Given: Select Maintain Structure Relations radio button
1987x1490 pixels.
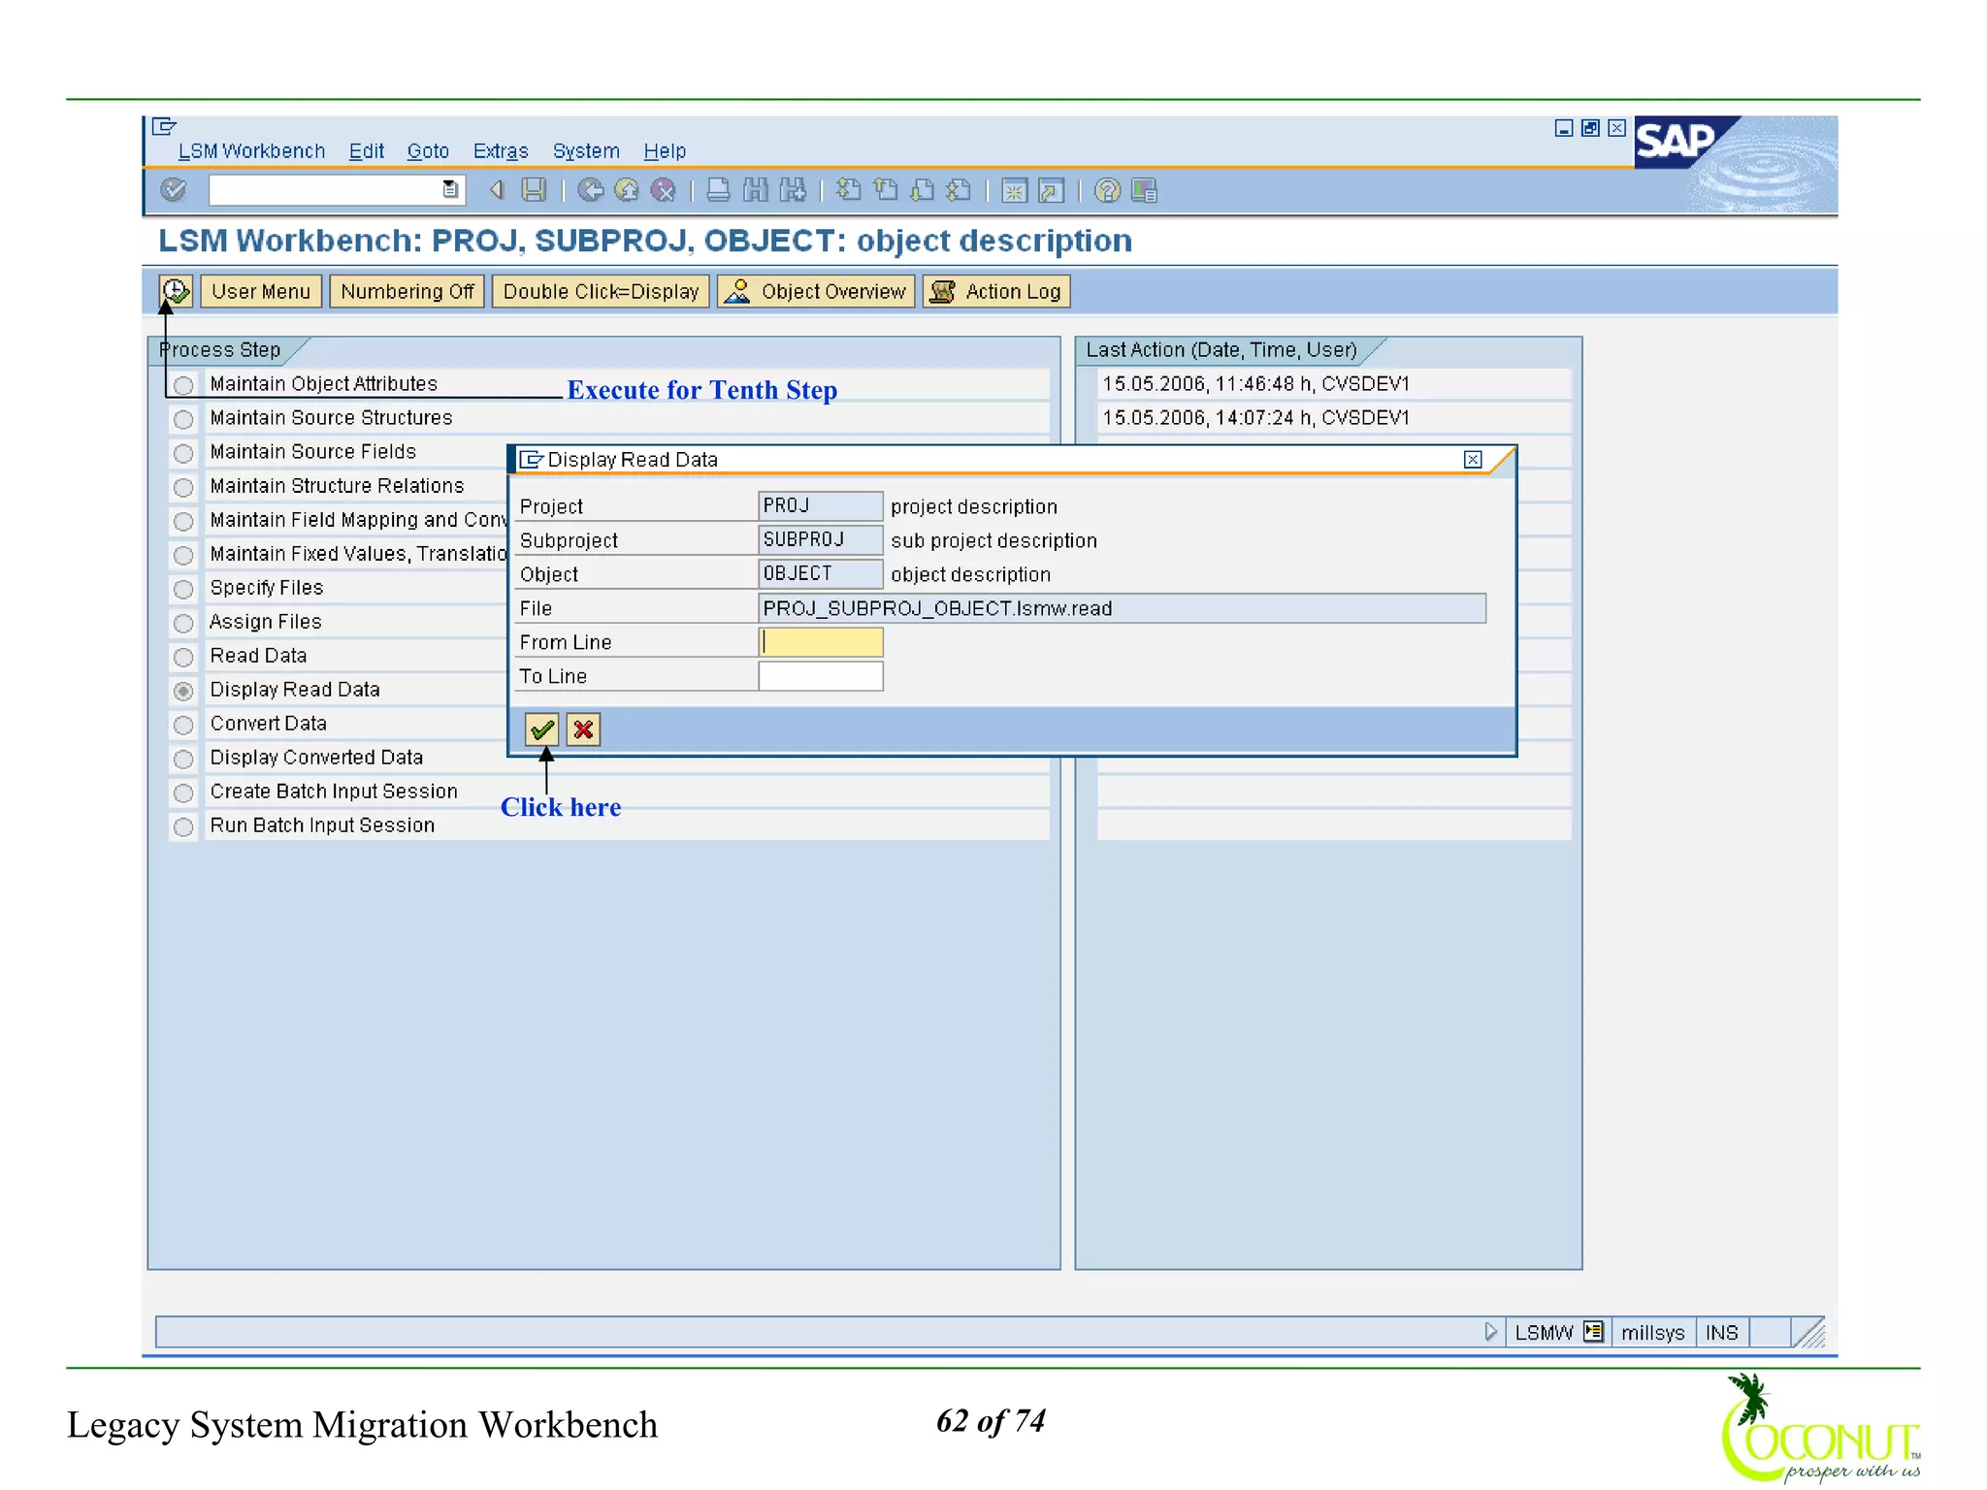Looking at the screenshot, I should pos(183,487).
